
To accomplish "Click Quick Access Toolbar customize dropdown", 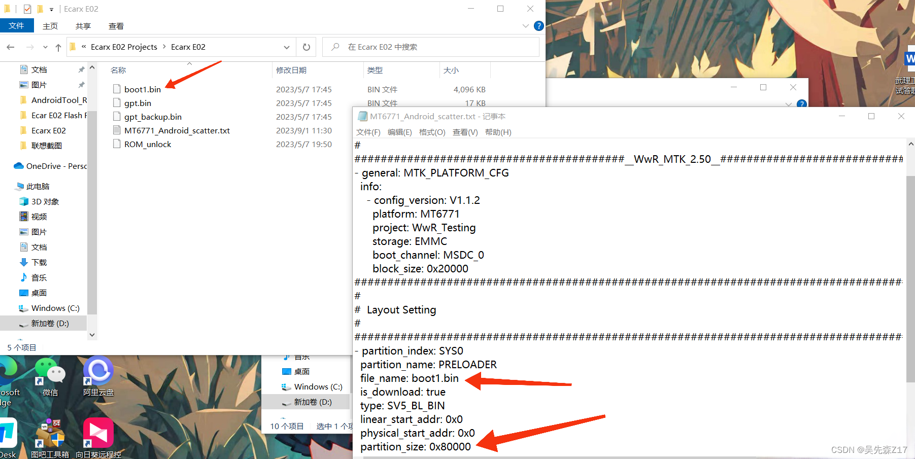I will (51, 9).
